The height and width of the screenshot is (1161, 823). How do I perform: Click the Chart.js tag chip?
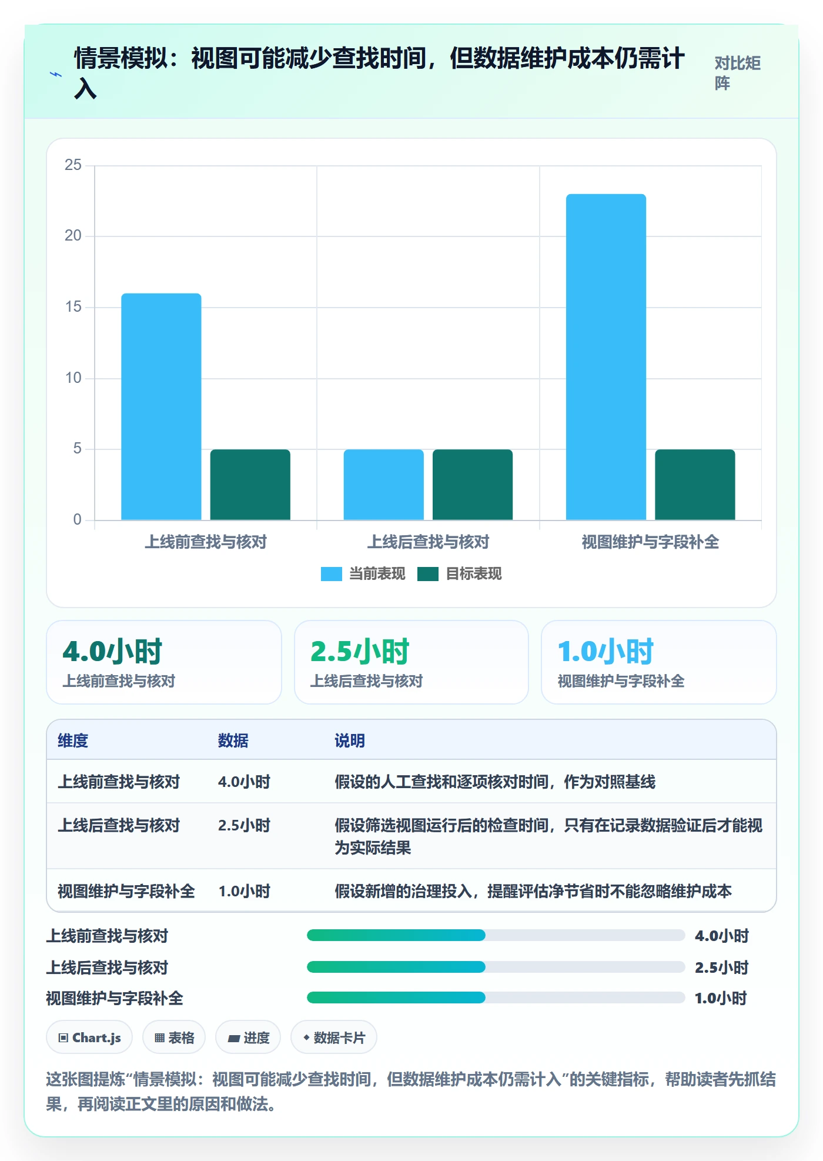89,1037
